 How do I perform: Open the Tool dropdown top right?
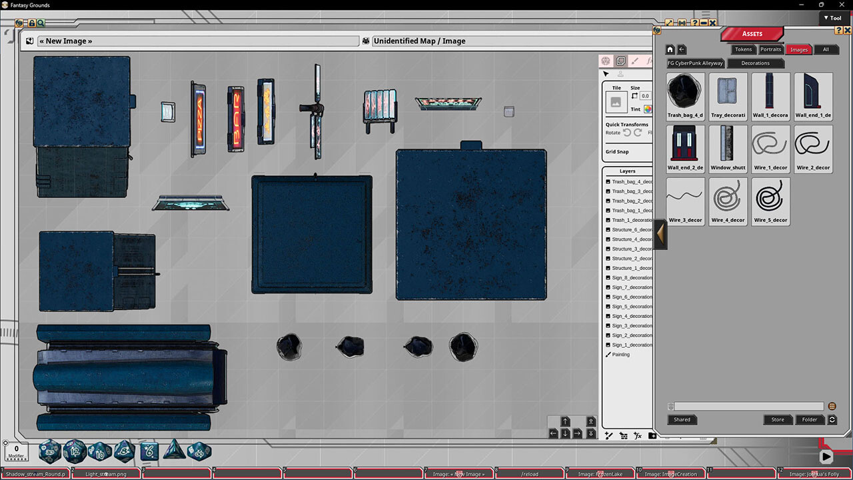tap(832, 18)
